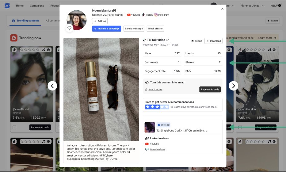Click Block creator button
This screenshot has width=286, height=172.
[155, 29]
